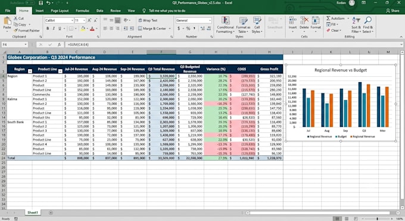Switch to Page Layout view in status bar
Image resolution: width=405 pixels, height=221 pixels.
click(x=347, y=219)
